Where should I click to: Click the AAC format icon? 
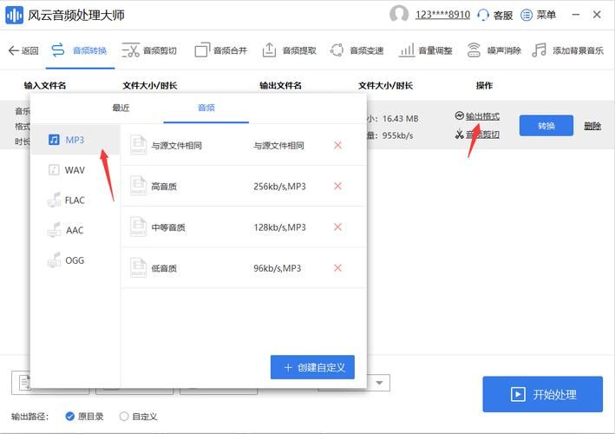tap(54, 229)
